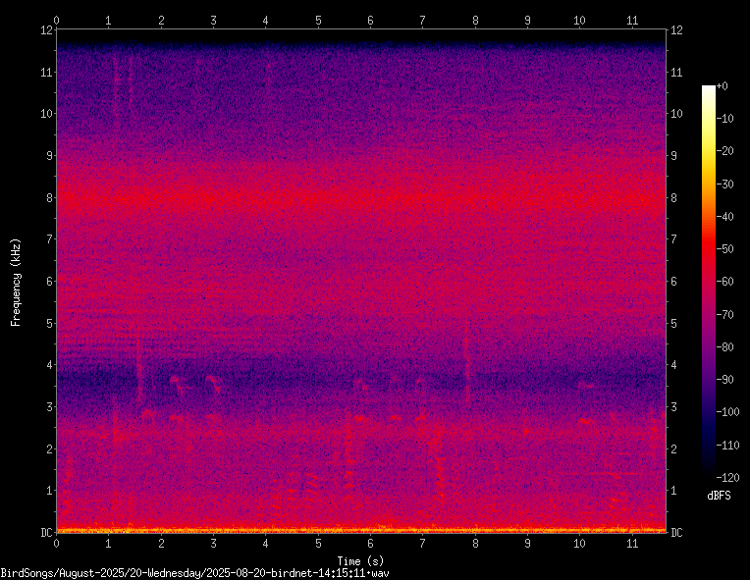Click the "1" kHz label on left axis
750x580 pixels.
49,491
